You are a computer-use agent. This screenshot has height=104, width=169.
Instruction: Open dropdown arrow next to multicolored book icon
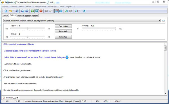[79, 11]
